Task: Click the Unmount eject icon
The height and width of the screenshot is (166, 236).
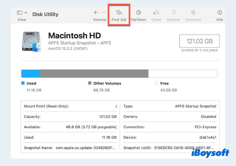Action: 193,12
